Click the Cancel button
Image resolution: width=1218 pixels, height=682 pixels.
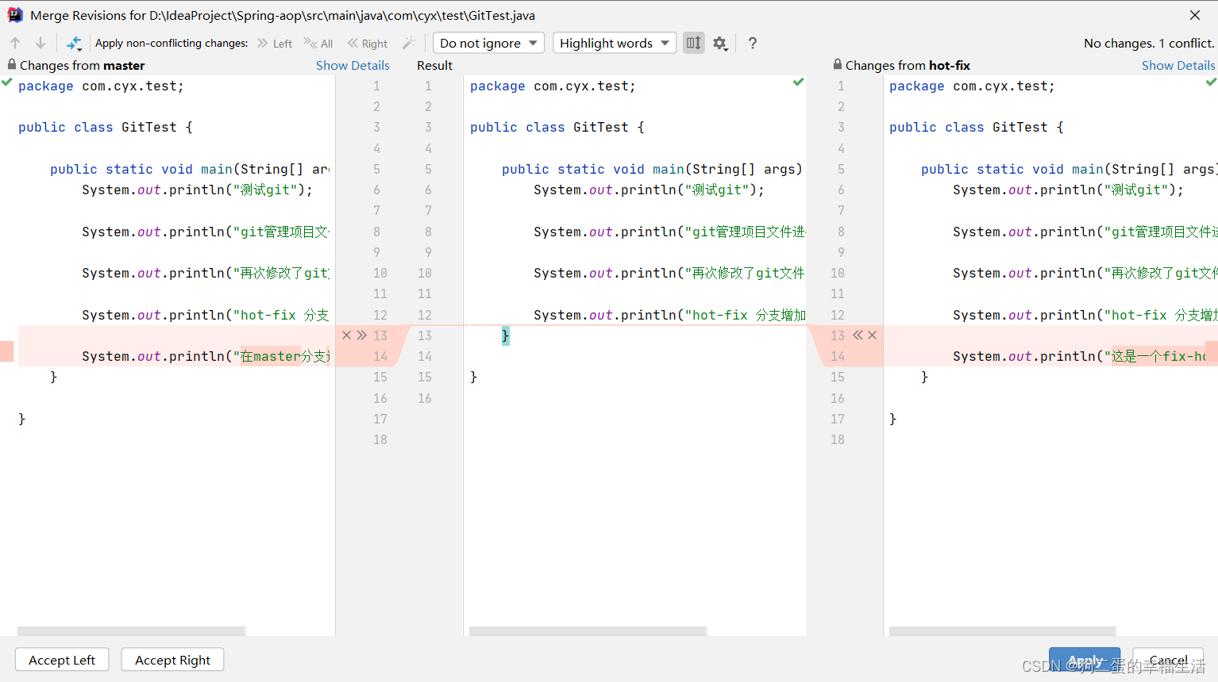(x=1168, y=660)
